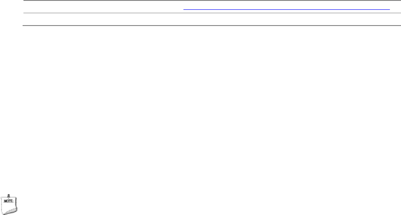The width and height of the screenshot is (401, 215).
Task: Follow the blue link in the table row
Action: point(286,9)
